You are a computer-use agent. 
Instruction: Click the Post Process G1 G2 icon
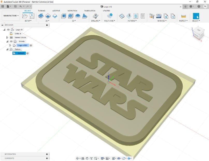(x=136, y=16)
